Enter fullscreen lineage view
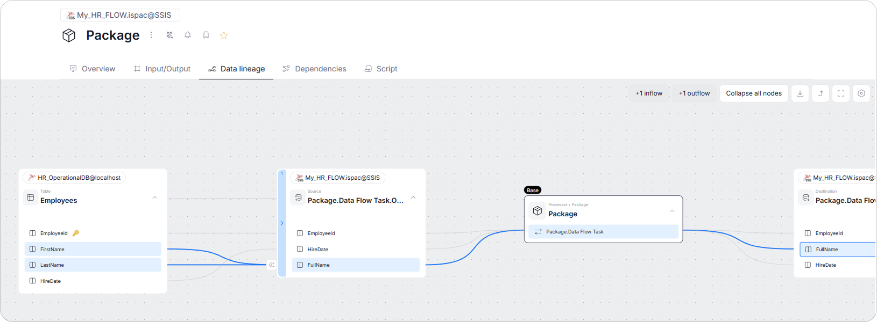Screen dimensions: 877x322 [x=841, y=93]
